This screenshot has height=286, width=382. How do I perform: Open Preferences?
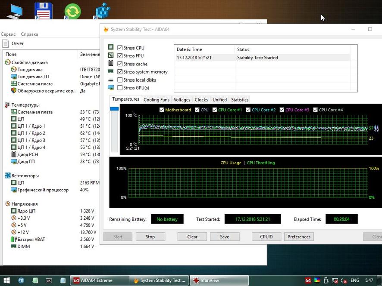(x=299, y=237)
